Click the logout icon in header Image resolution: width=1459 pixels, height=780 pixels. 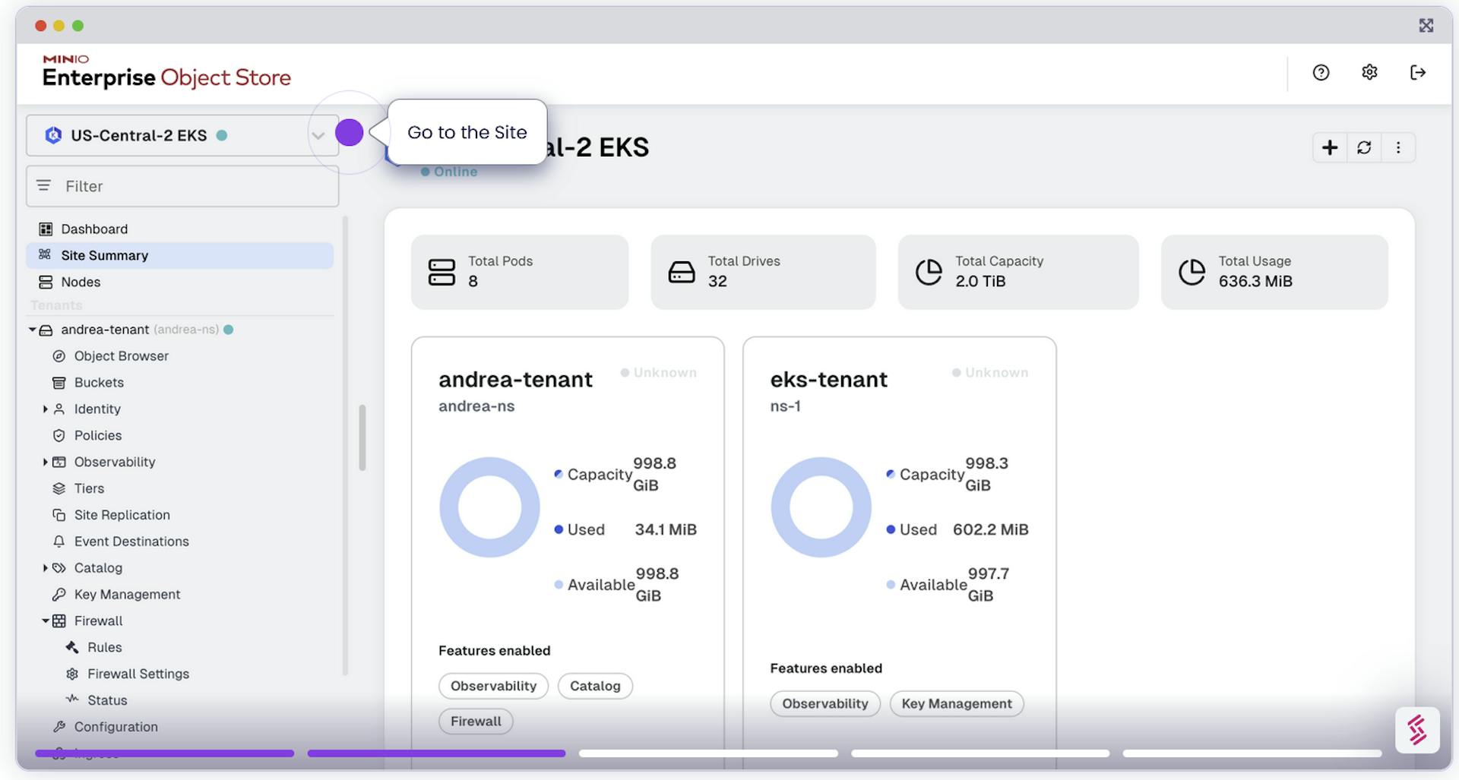click(x=1417, y=72)
